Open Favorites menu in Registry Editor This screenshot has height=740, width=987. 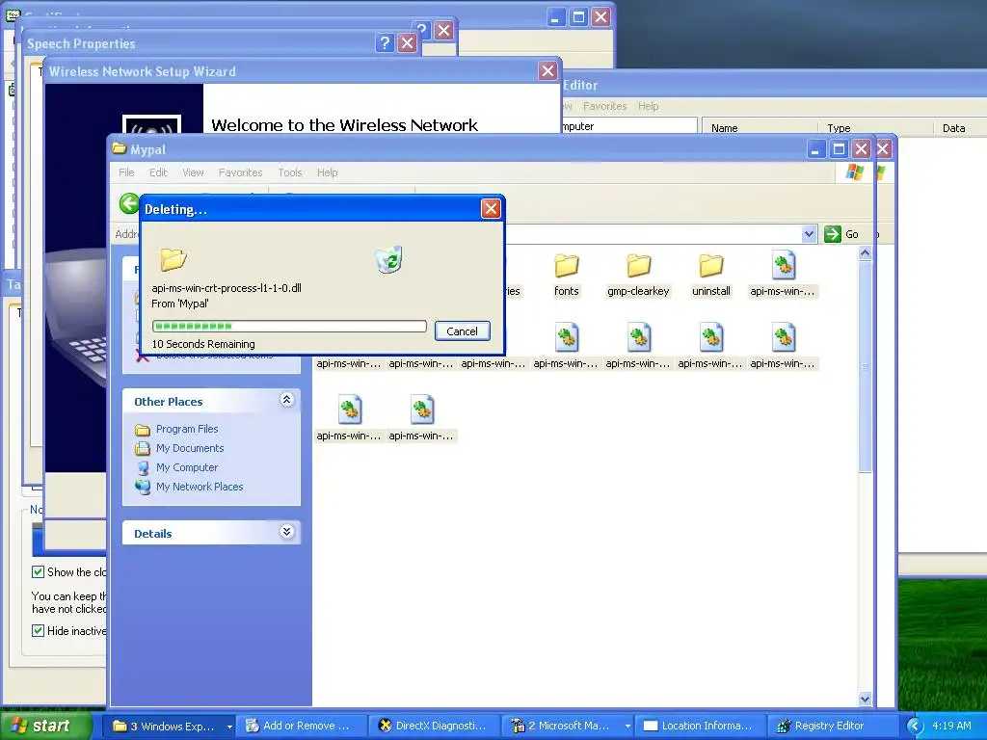[x=604, y=106]
